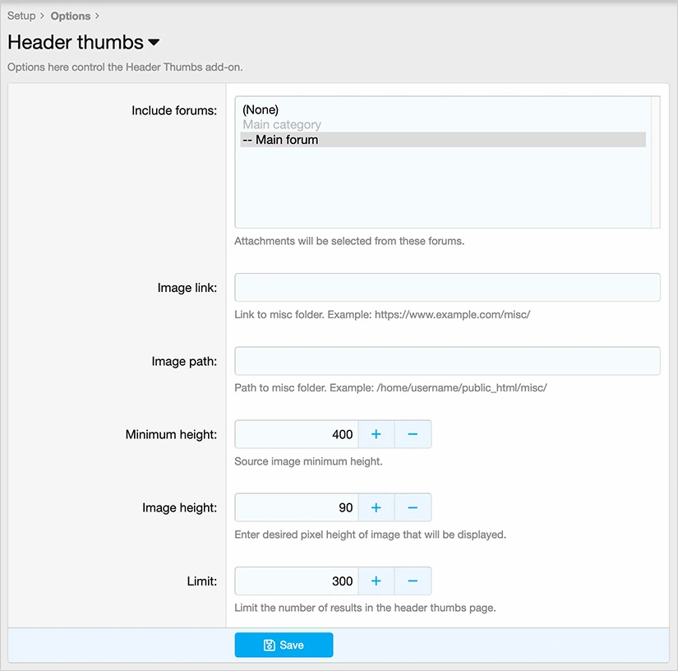Click 'Main category' entry in forums list
Viewport: 678px width, 671px height.
coord(282,125)
